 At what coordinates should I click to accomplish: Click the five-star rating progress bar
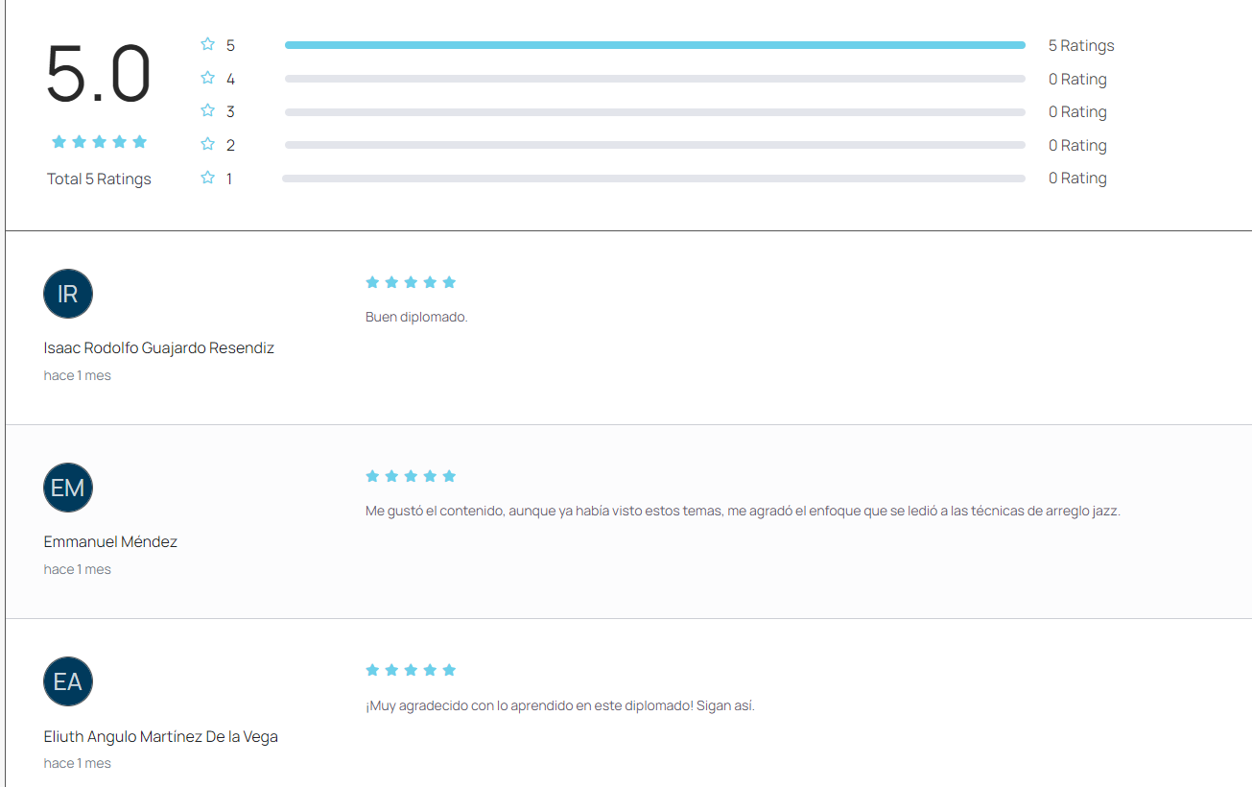point(654,45)
